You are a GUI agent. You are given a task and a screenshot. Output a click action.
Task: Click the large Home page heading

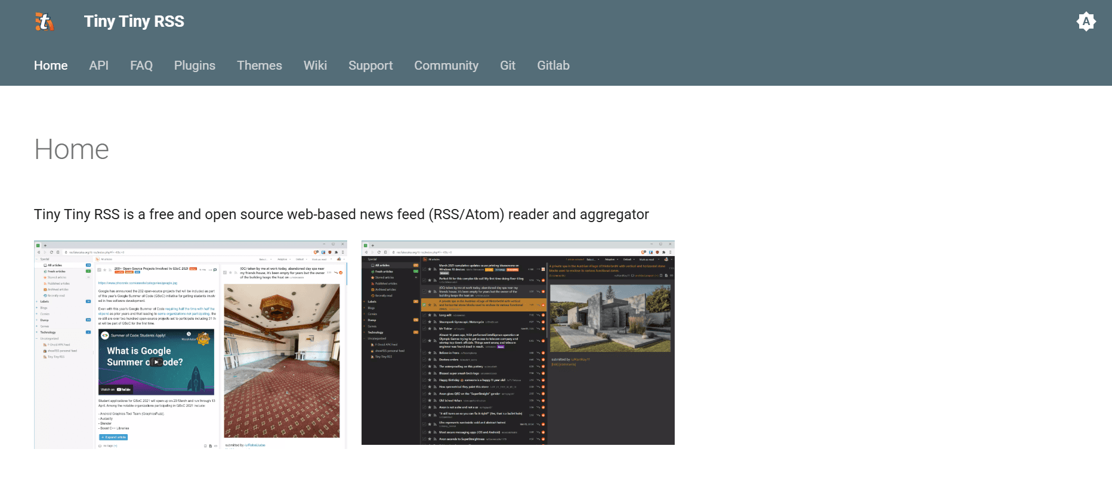coord(72,149)
